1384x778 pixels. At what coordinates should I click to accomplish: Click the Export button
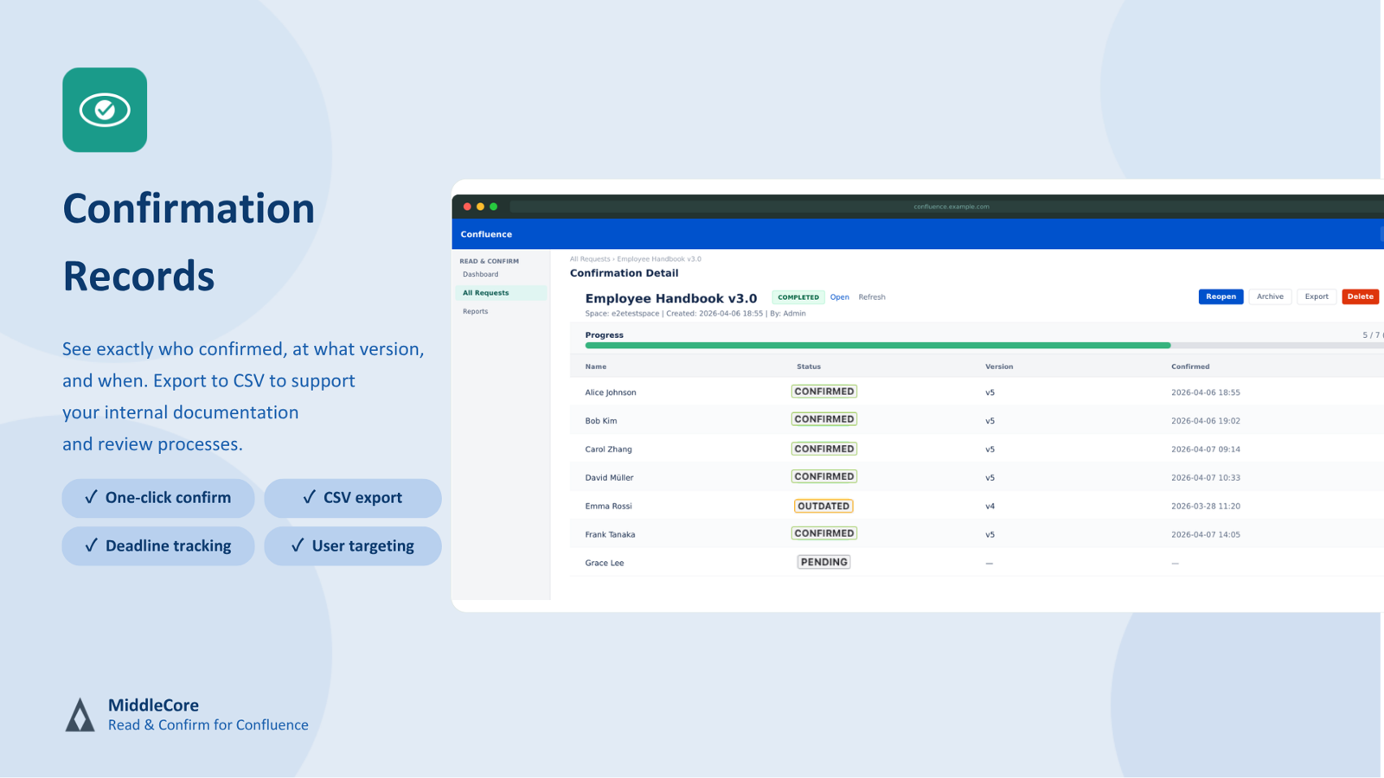coord(1317,297)
